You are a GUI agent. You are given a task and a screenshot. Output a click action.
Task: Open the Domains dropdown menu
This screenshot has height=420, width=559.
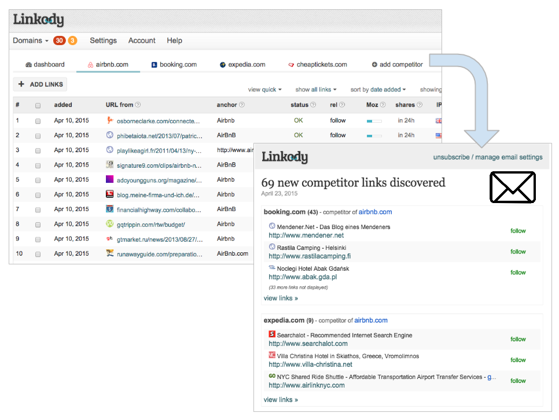pyautogui.click(x=31, y=40)
